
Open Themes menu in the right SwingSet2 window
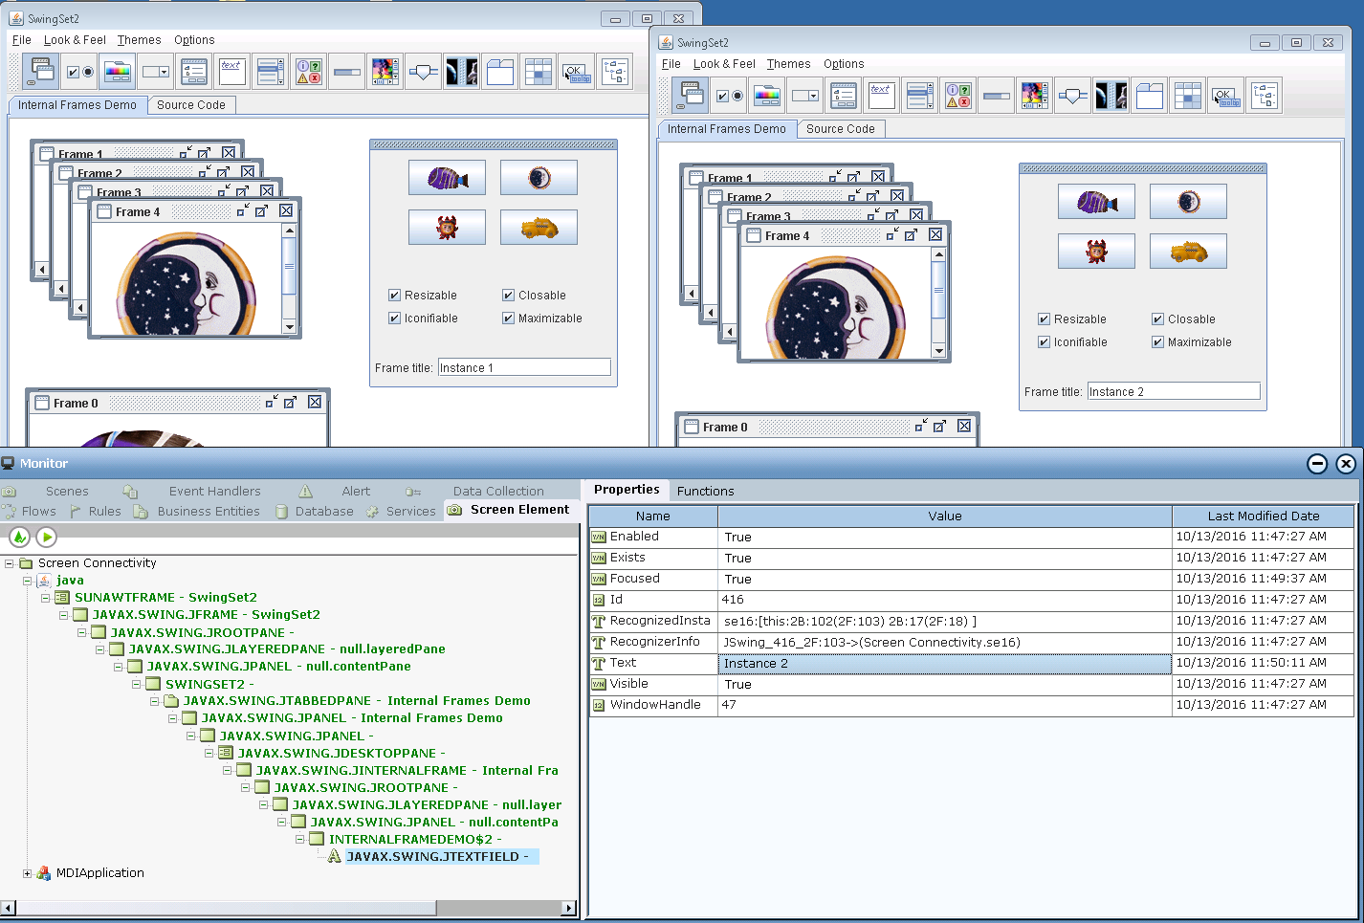(x=788, y=64)
